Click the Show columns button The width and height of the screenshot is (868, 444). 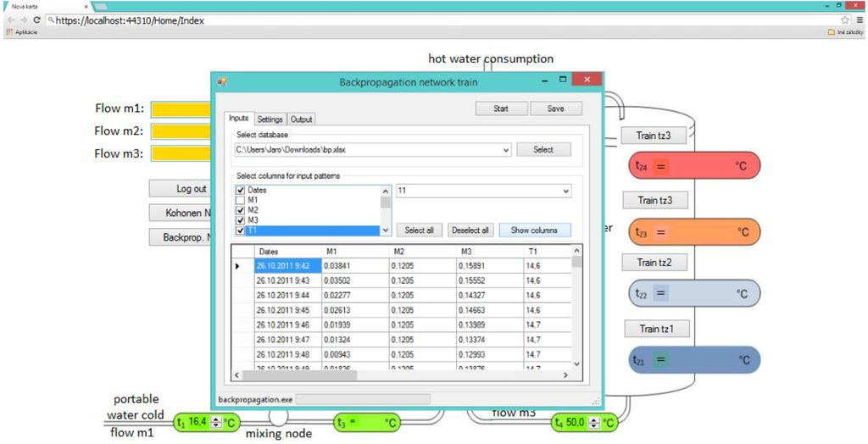[534, 230]
